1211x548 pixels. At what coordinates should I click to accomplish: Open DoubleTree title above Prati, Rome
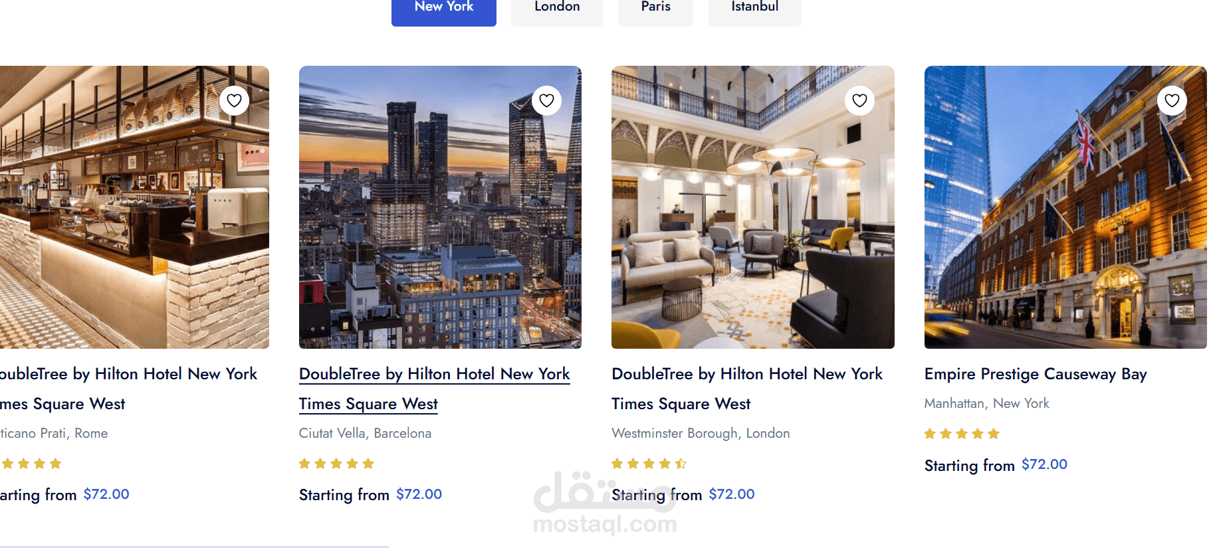pyautogui.click(x=128, y=389)
